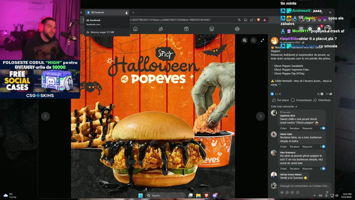
Task: Click the share page icon in address bar
Action: coord(252,20)
